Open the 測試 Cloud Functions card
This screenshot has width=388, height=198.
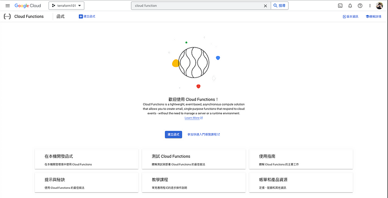pos(194,159)
